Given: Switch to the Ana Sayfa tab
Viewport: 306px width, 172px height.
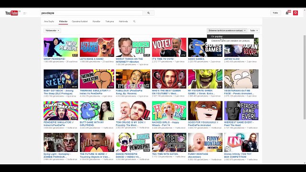Looking at the screenshot, I should point(49,21).
